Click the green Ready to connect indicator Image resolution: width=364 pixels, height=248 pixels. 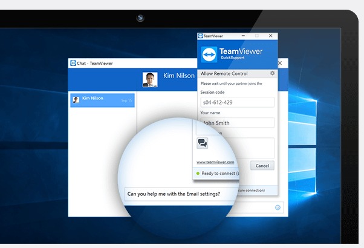[x=197, y=174]
